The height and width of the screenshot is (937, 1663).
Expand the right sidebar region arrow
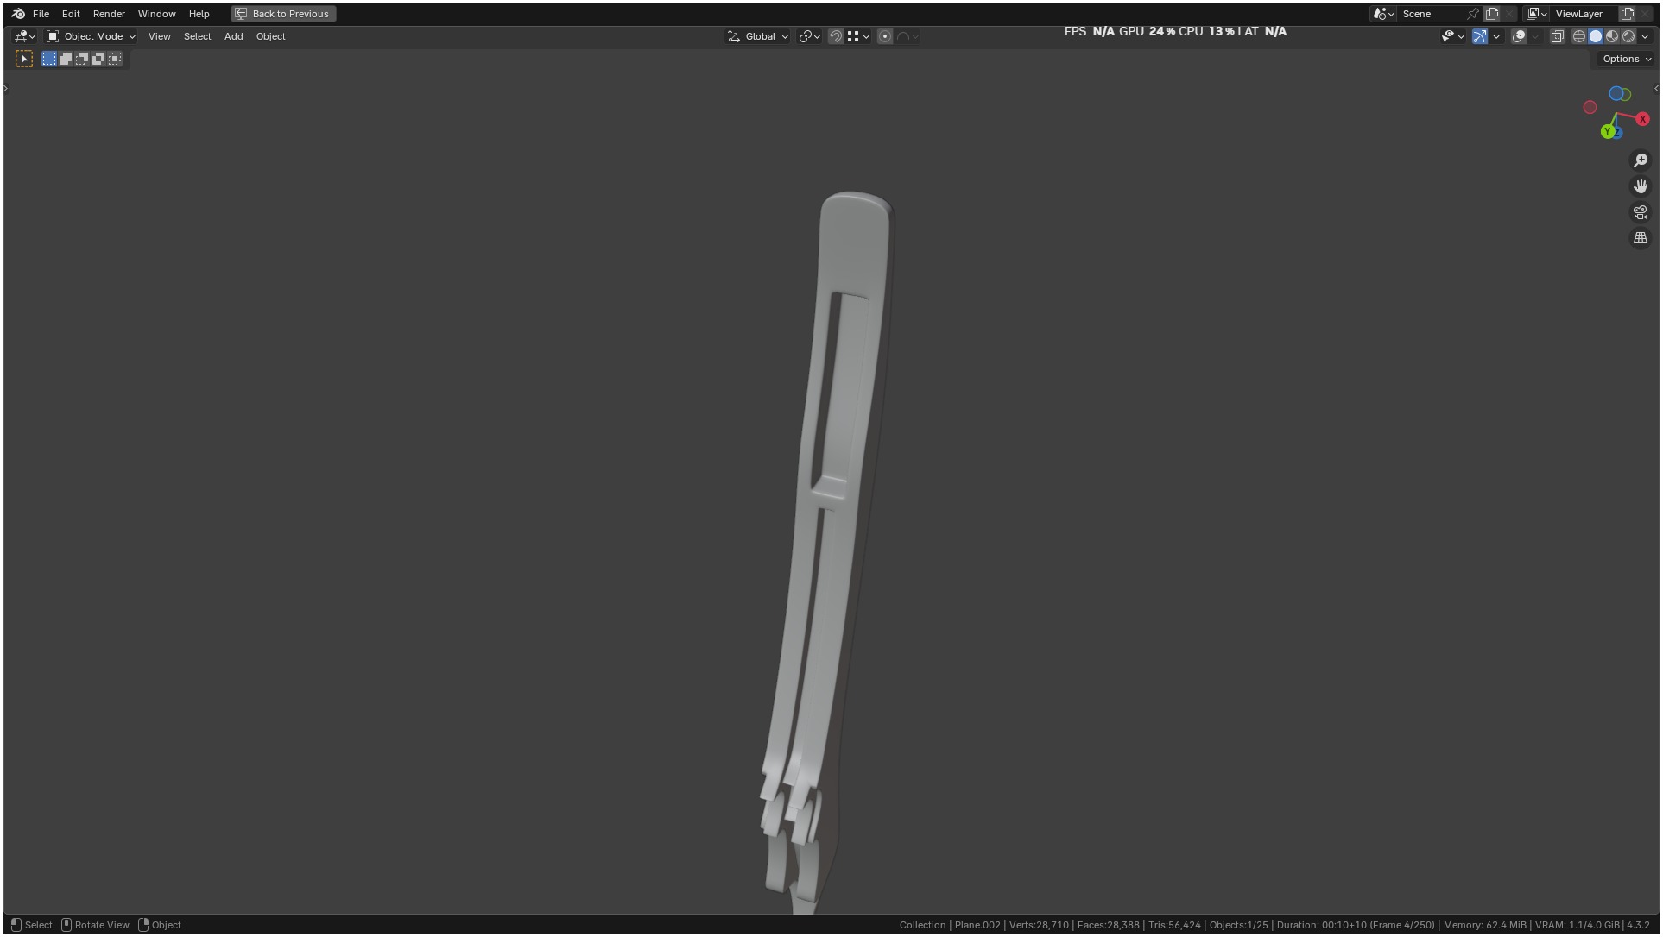[1655, 89]
